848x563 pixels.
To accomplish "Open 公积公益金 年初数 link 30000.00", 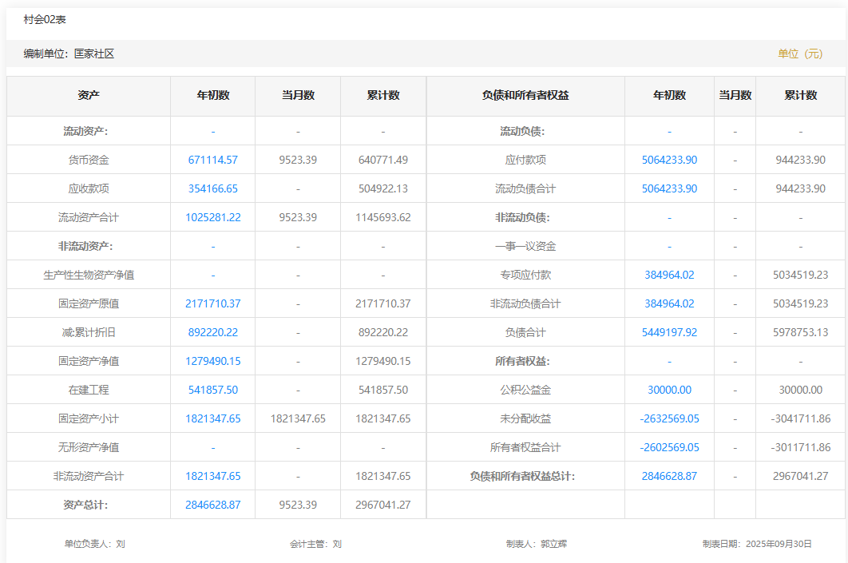I will click(669, 390).
